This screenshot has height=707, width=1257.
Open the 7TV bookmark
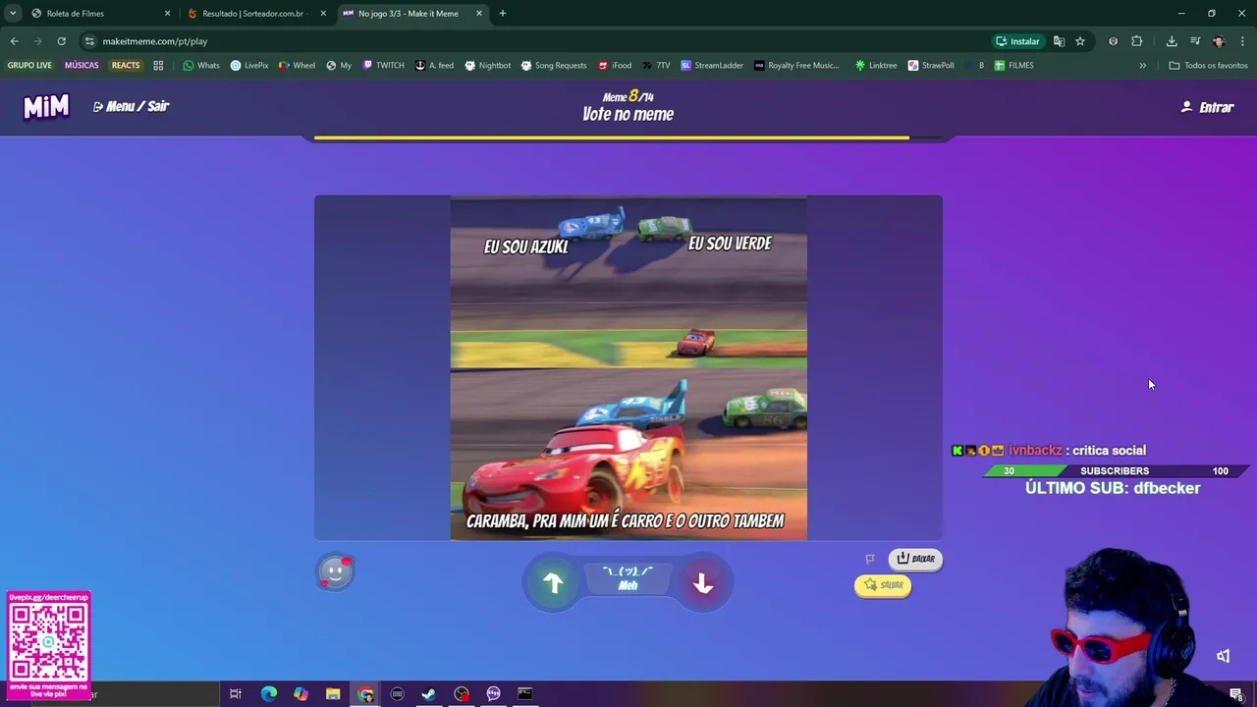(x=655, y=65)
